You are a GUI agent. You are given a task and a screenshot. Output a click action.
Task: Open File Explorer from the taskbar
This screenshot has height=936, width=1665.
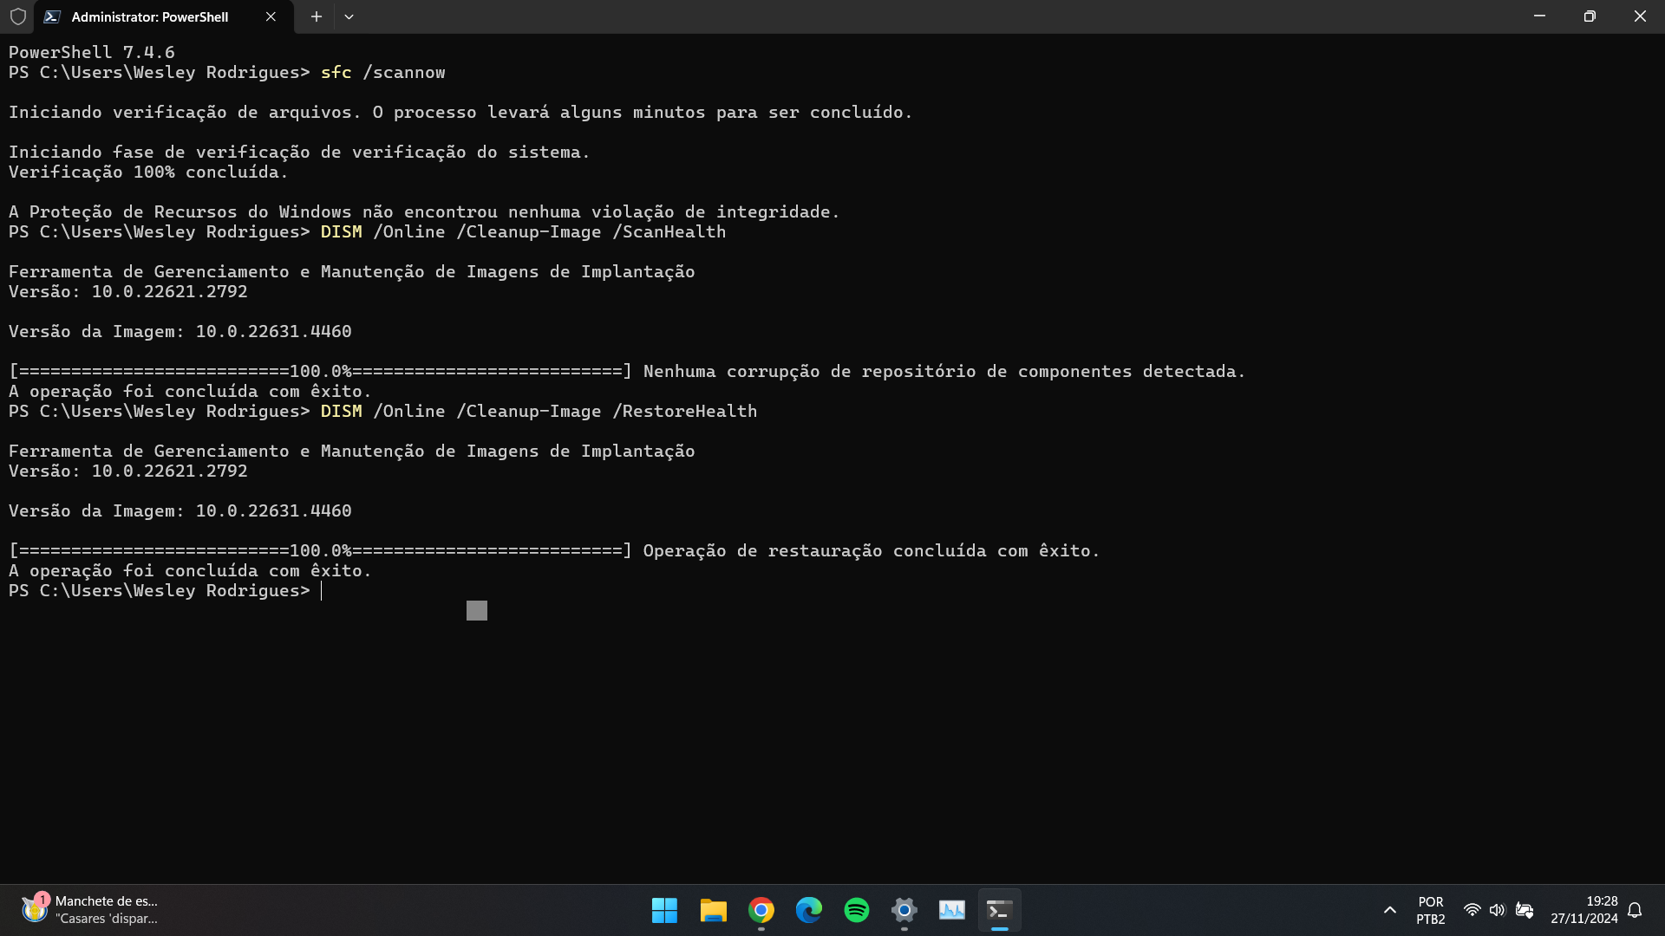(713, 910)
